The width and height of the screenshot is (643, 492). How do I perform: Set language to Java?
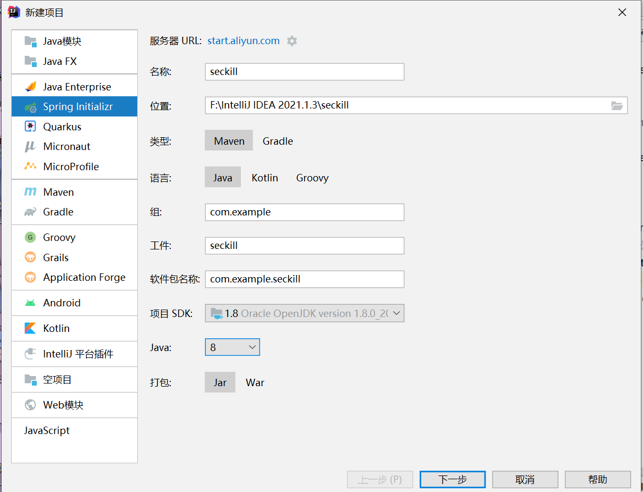coord(223,178)
